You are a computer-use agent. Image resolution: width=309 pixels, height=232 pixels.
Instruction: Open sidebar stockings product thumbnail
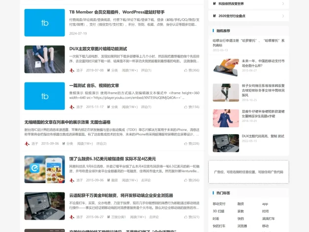pyautogui.click(x=226, y=93)
